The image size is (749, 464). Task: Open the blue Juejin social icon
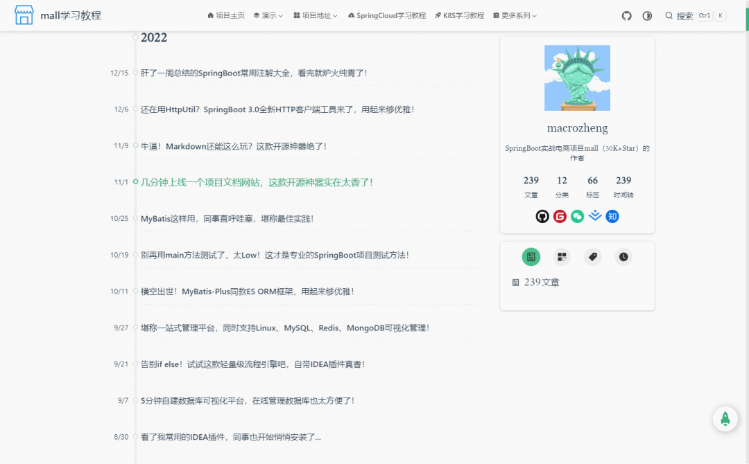click(x=595, y=217)
